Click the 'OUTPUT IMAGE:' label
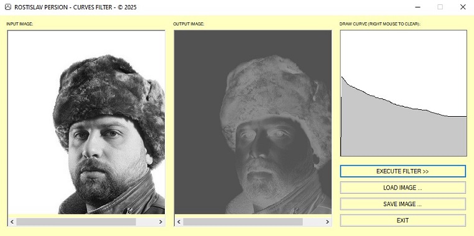Image resolution: width=474 pixels, height=236 pixels. (188, 24)
